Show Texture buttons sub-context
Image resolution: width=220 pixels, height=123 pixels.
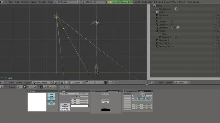pyautogui.click(x=48, y=87)
